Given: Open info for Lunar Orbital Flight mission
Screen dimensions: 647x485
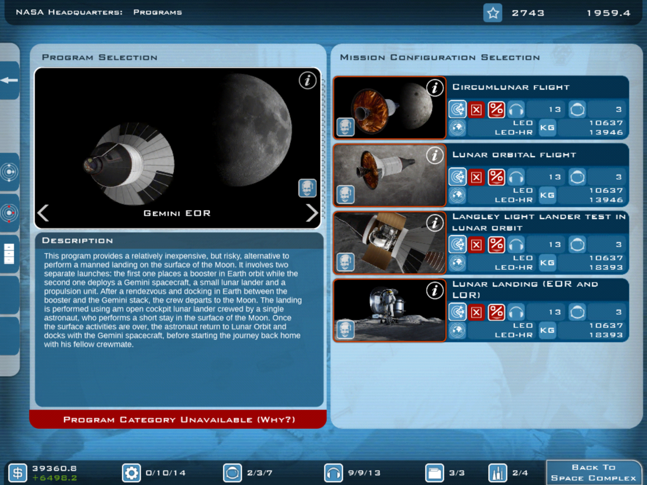Looking at the screenshot, I should 435,156.
